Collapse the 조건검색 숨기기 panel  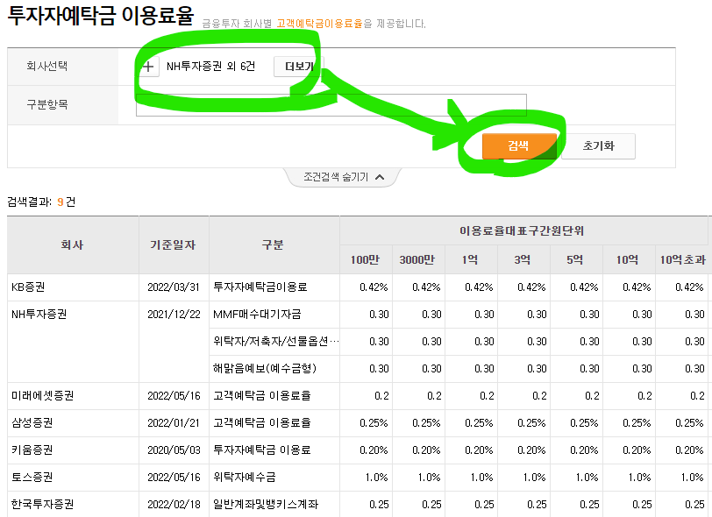tap(344, 177)
